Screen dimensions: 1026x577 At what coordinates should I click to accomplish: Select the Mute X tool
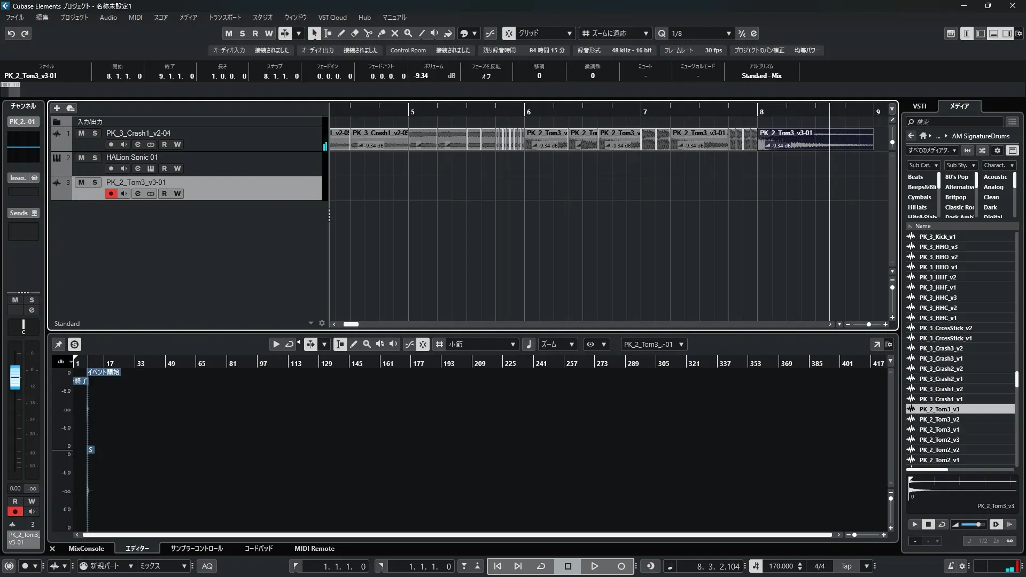coord(394,34)
